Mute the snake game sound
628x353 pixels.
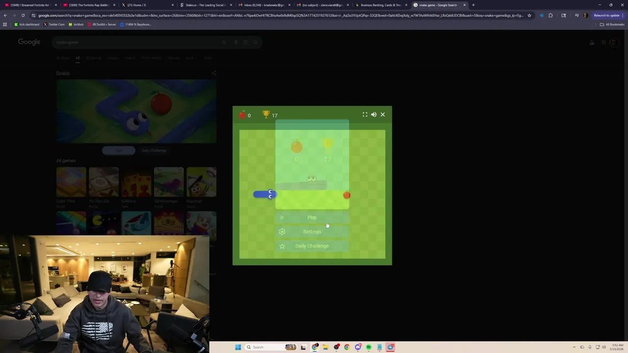click(374, 115)
